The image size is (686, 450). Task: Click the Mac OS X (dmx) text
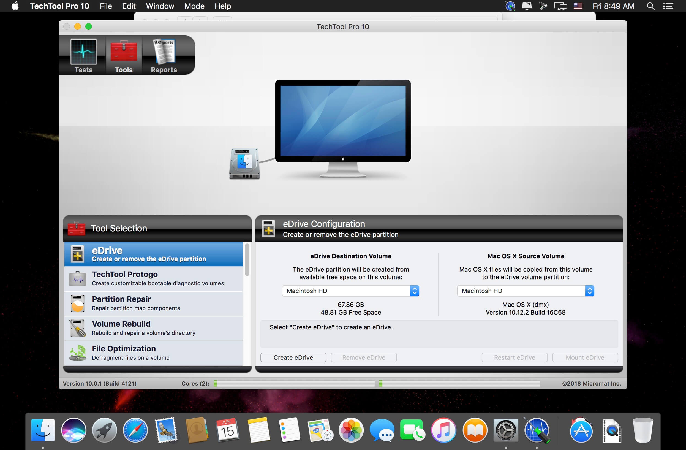pyautogui.click(x=526, y=305)
